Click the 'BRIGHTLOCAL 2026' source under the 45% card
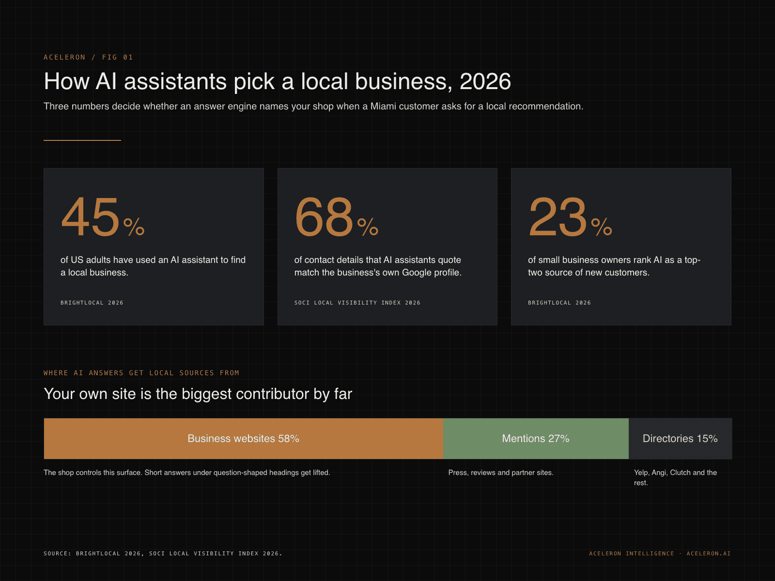 pos(92,303)
